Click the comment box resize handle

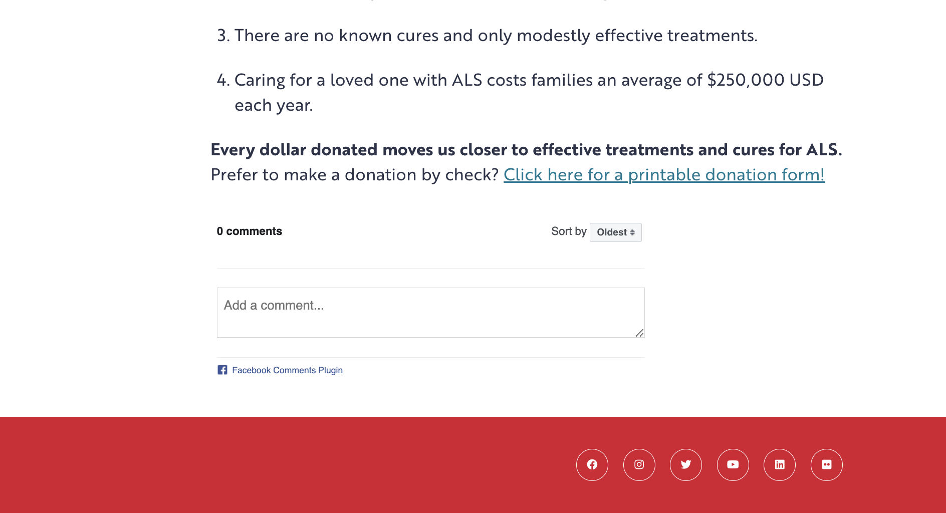pyautogui.click(x=639, y=333)
